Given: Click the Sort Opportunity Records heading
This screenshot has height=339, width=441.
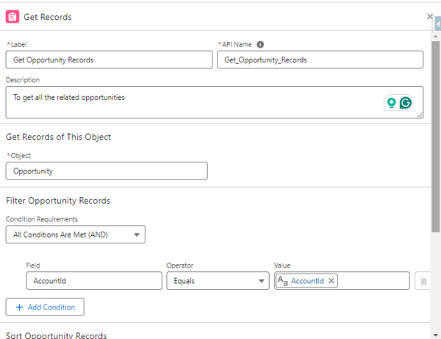Looking at the screenshot, I should tap(57, 335).
